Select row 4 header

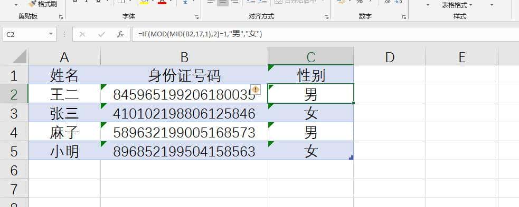click(14, 132)
